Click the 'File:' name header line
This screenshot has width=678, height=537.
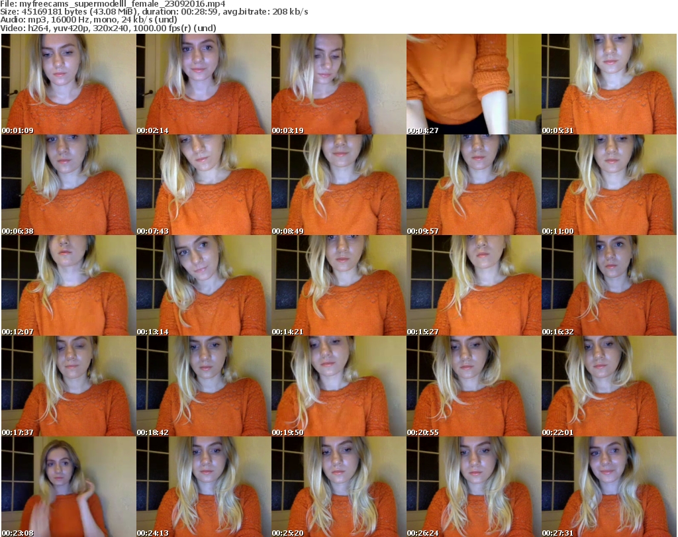(x=113, y=4)
